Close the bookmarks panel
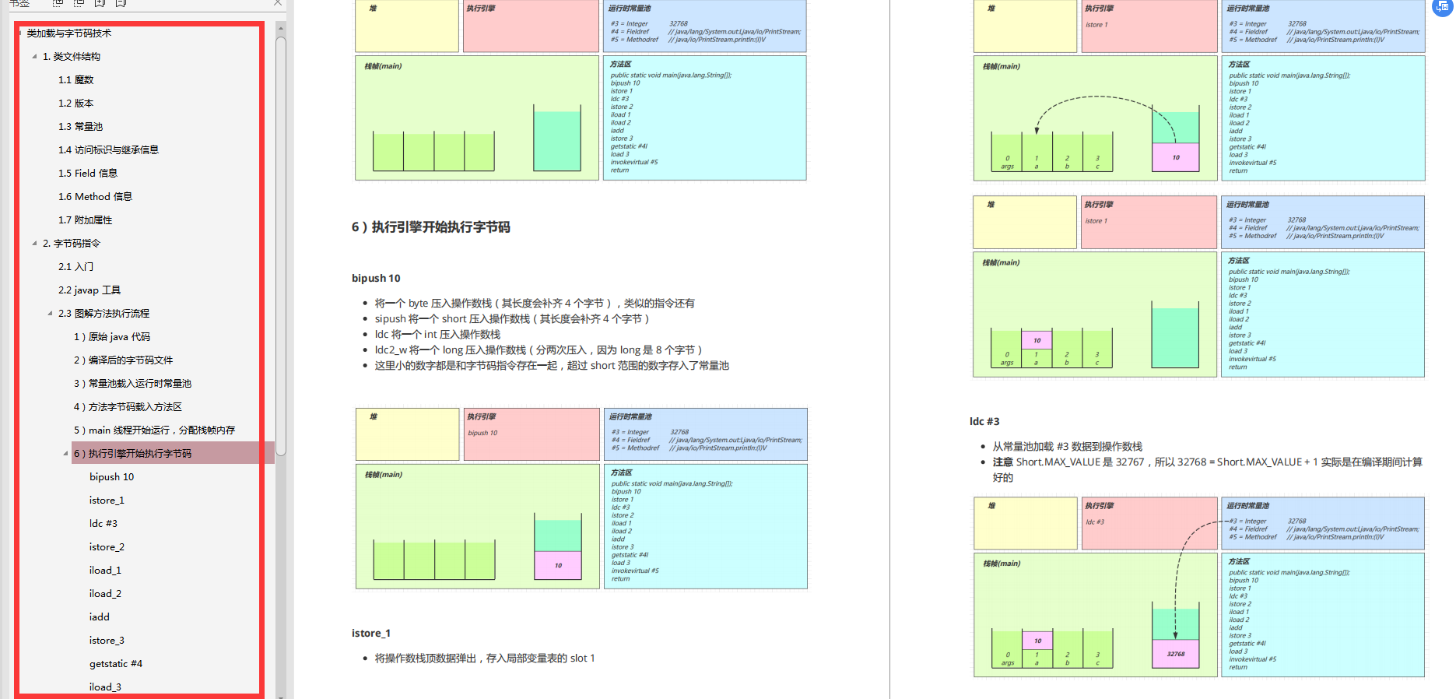Screen dimensions: 1456x699 278,3
